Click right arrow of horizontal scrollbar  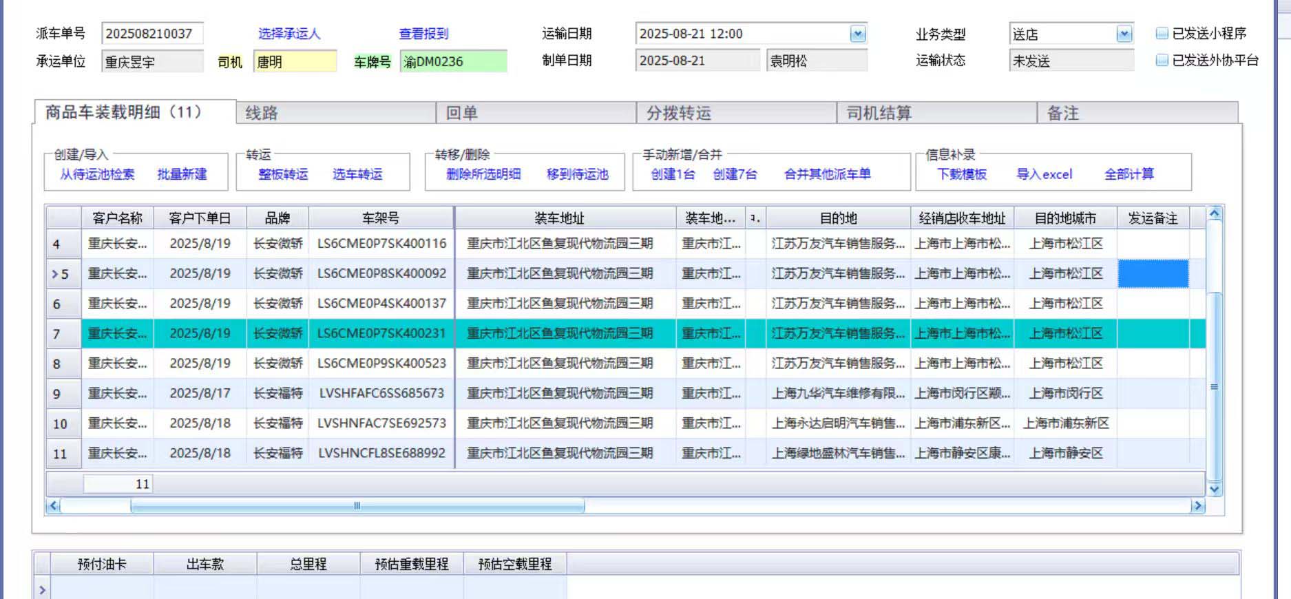pos(1197,506)
